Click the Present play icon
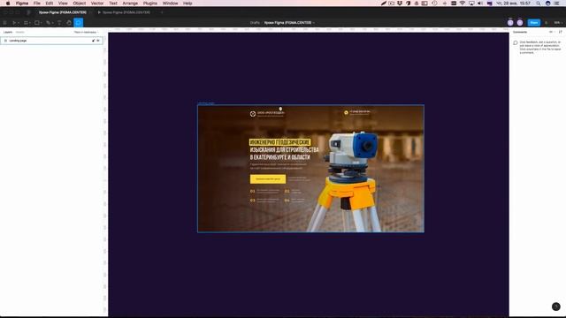This screenshot has height=318, width=566. click(x=547, y=23)
